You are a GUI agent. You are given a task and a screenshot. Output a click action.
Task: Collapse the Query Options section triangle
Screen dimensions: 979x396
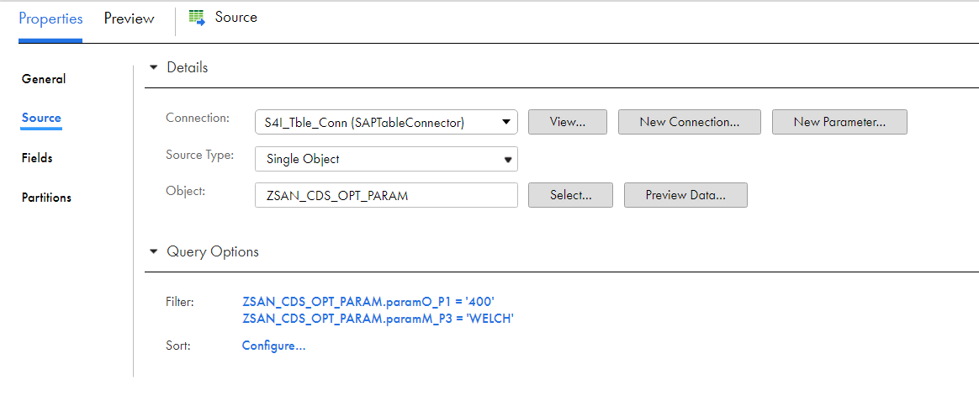[x=154, y=252]
